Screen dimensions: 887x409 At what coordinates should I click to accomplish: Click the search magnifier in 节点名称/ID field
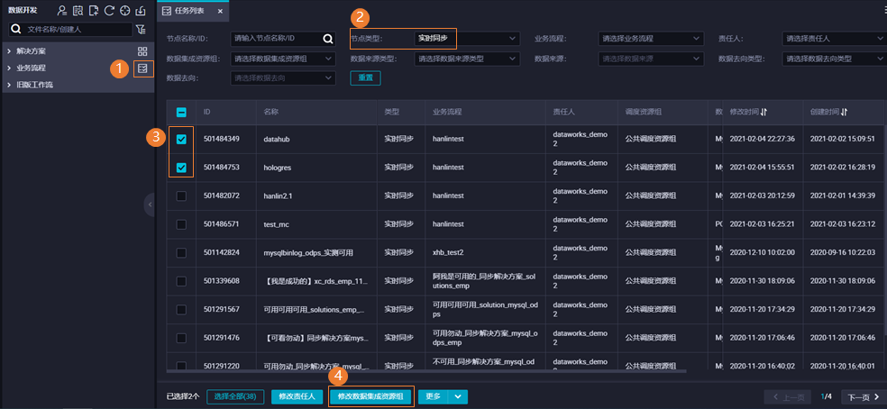tap(328, 39)
